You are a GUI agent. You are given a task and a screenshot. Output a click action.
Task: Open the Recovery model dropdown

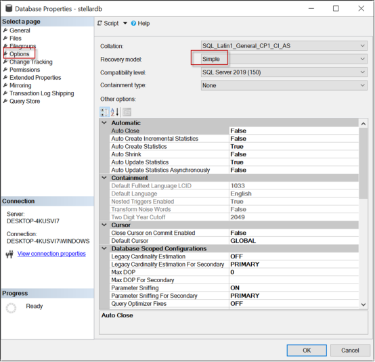(x=284, y=59)
